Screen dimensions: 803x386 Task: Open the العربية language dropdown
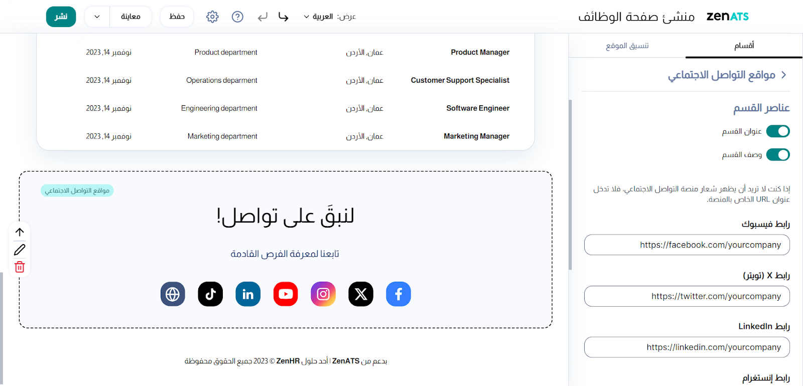(318, 17)
